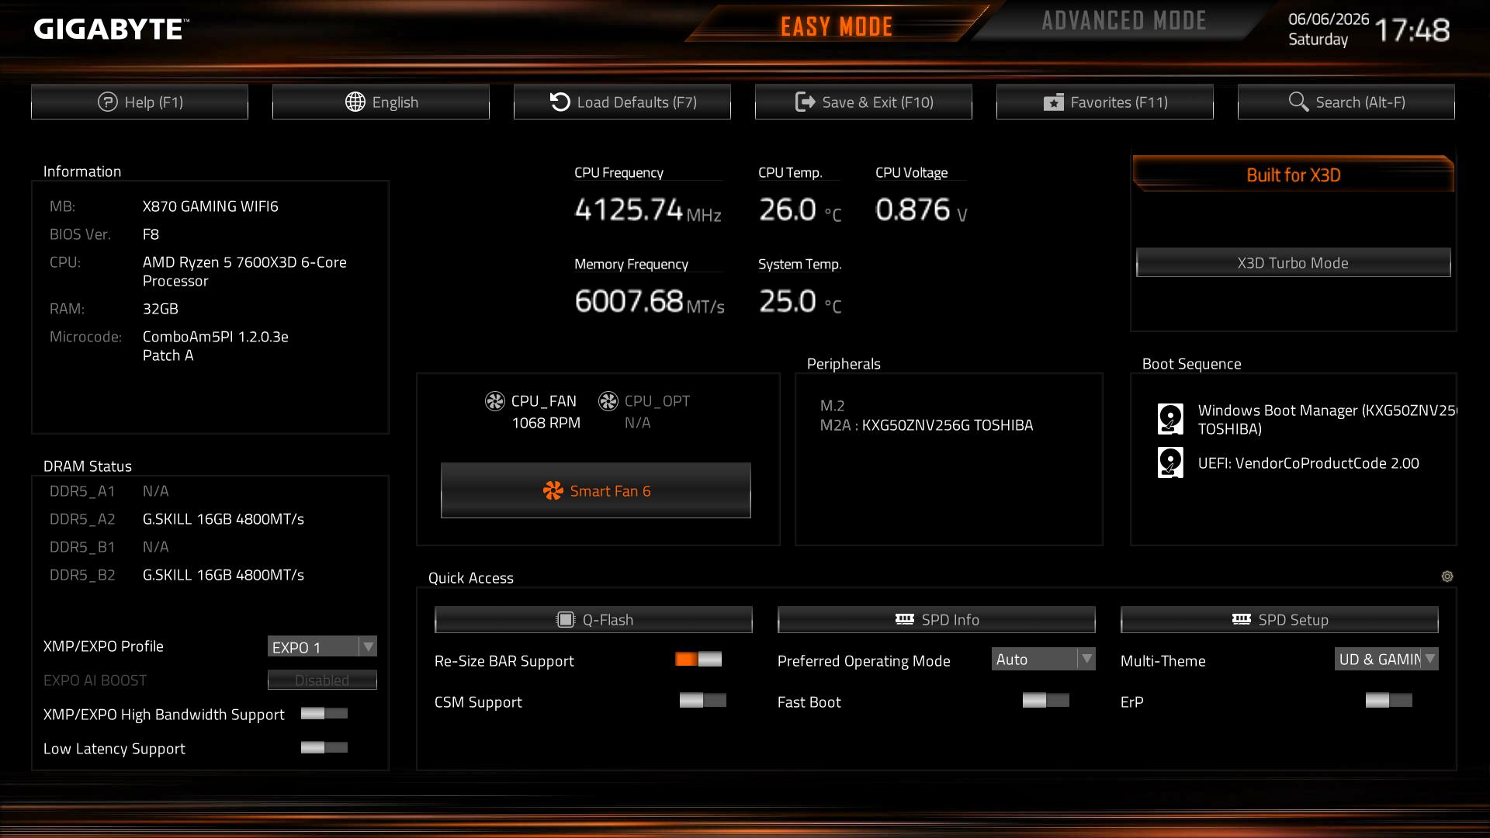Select the Windows Boot Manager disk icon

point(1170,419)
